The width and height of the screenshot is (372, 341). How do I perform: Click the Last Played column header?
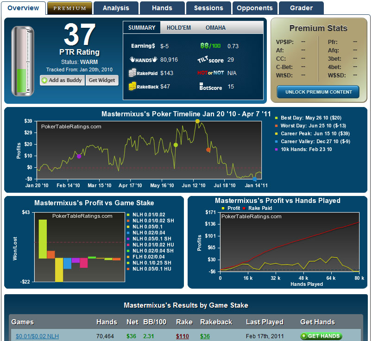(265, 322)
